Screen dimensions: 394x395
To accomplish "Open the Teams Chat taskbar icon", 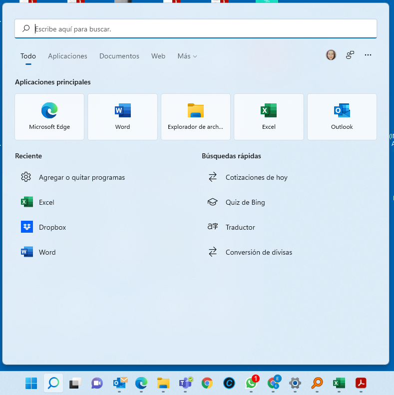I will (97, 383).
